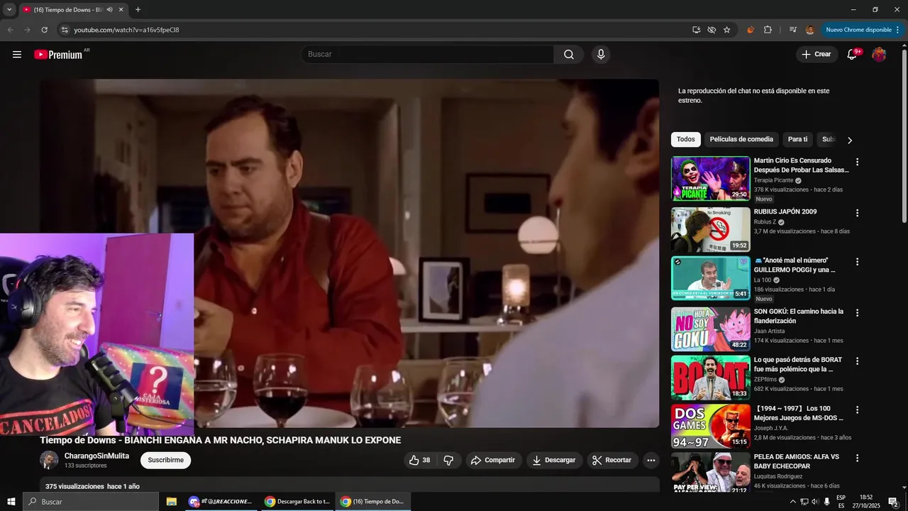The image size is (908, 511).
Task: Open the YouTube account avatar menu
Action: (879, 55)
